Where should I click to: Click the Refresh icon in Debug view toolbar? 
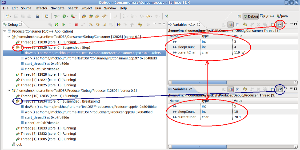[x=140, y=25]
